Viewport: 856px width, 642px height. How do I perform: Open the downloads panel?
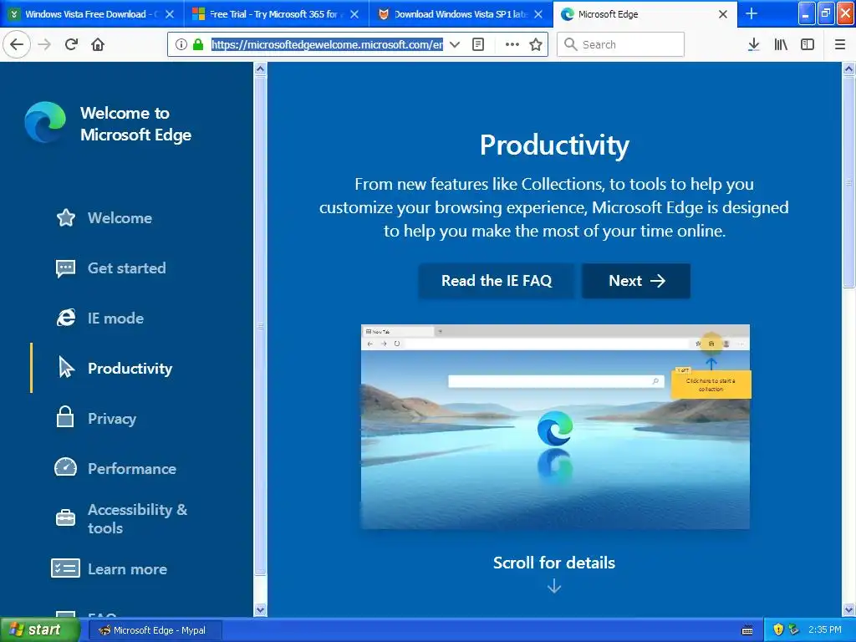coord(753,44)
